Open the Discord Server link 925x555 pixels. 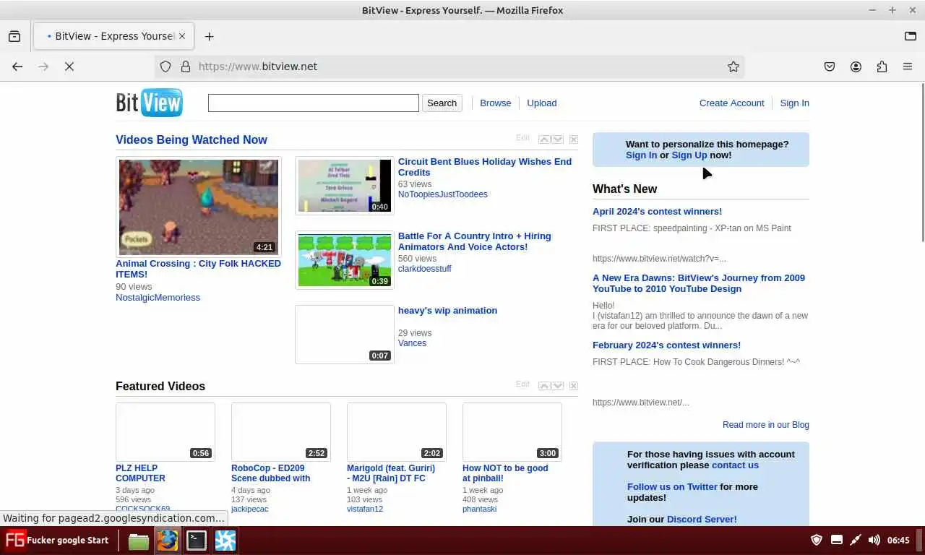pyautogui.click(x=702, y=520)
